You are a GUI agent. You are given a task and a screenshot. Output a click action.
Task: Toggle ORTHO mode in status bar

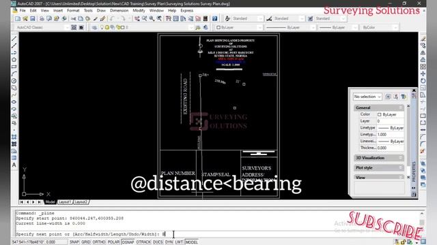coord(99,242)
